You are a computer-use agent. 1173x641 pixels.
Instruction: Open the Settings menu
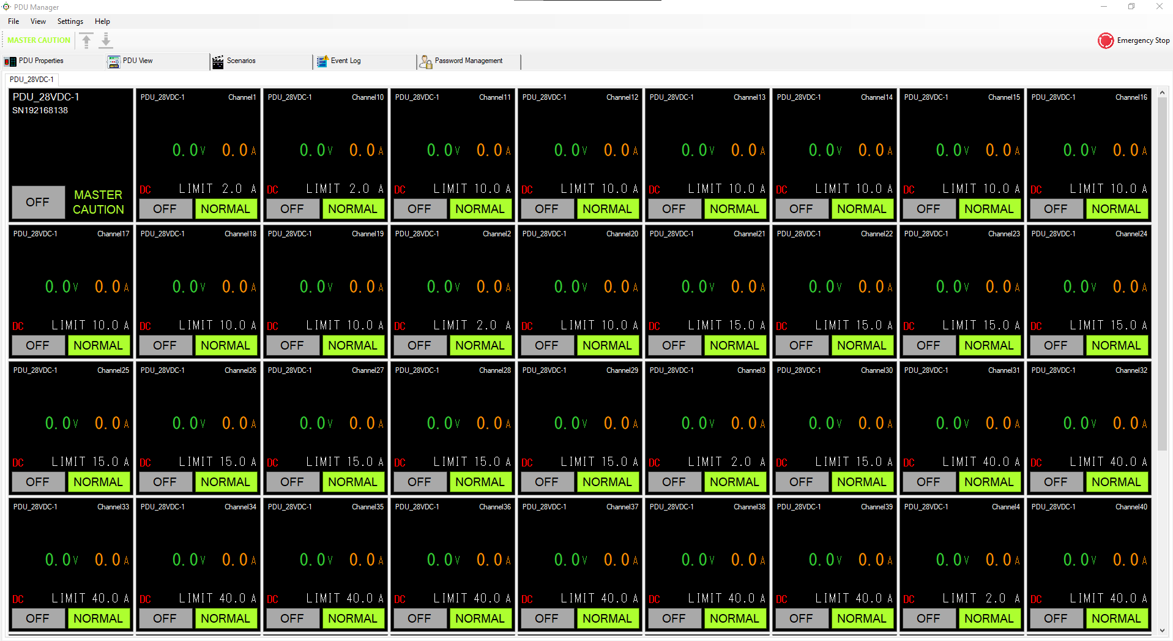pos(70,21)
